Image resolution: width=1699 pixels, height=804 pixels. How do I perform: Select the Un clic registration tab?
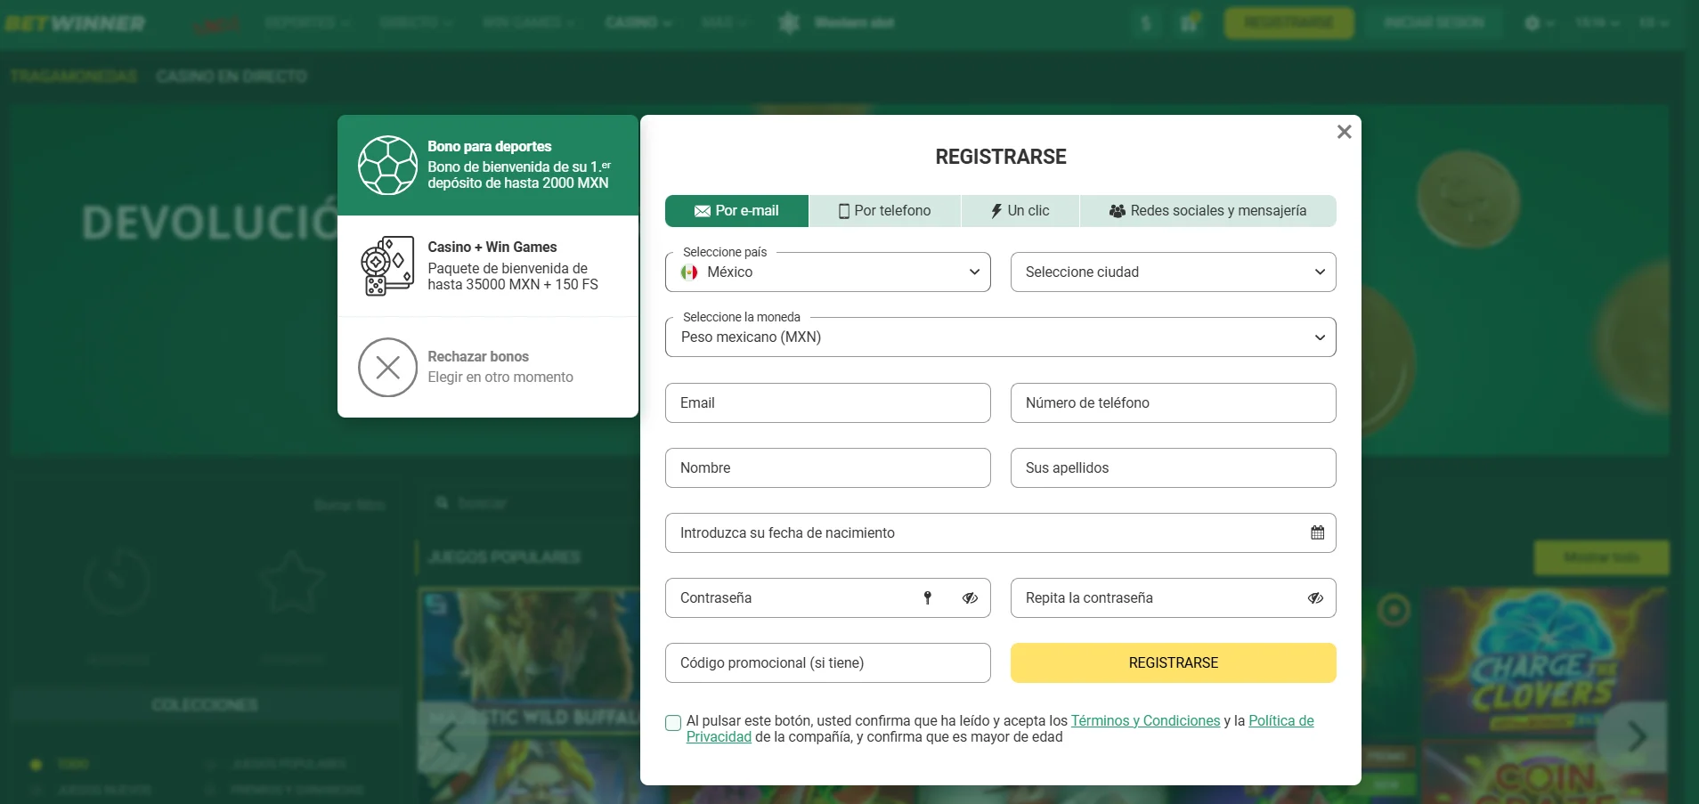click(1020, 211)
